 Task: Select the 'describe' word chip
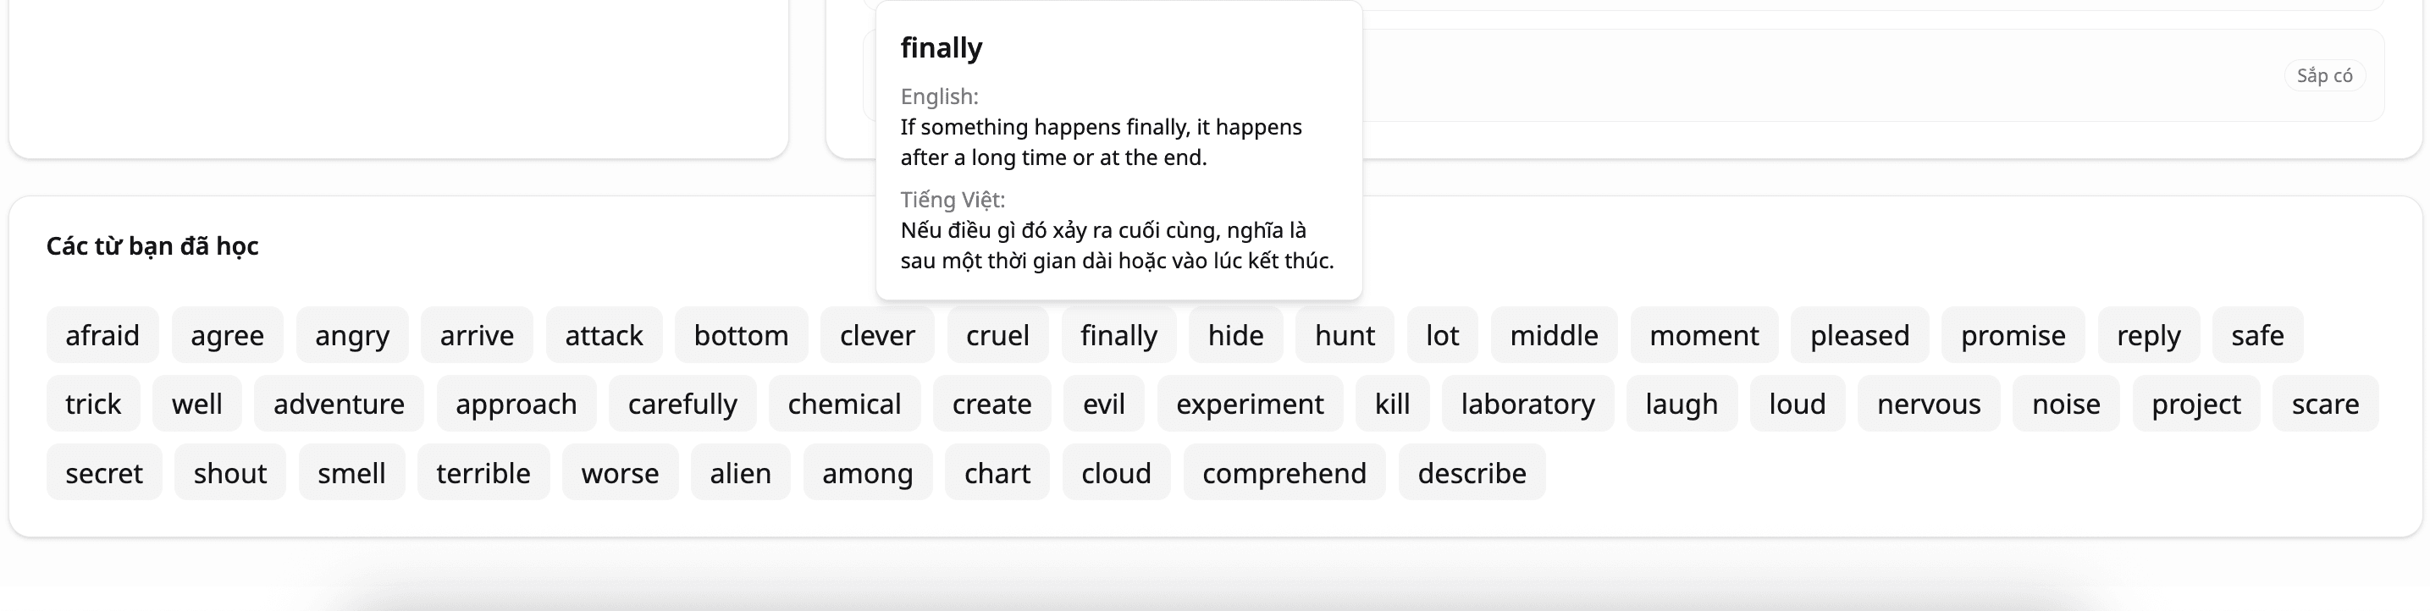coord(1472,472)
